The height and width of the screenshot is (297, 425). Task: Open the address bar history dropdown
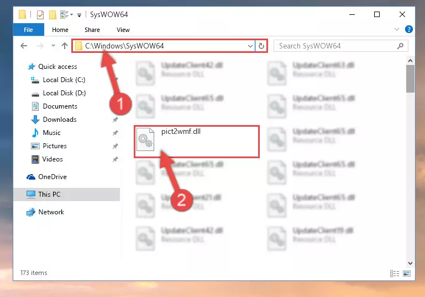250,46
